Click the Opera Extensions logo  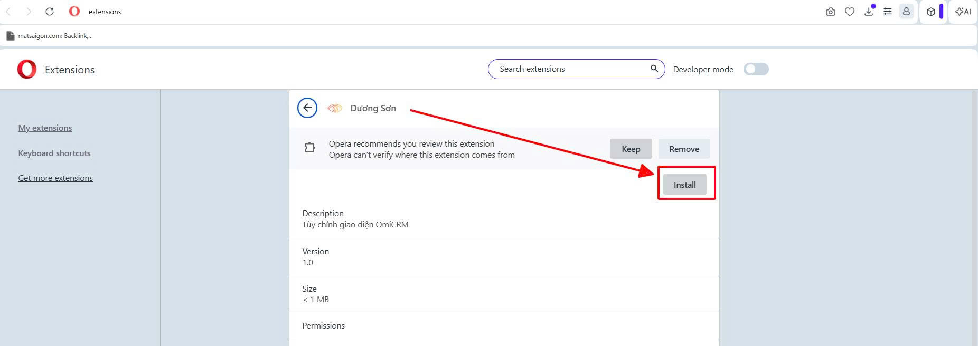pos(27,69)
